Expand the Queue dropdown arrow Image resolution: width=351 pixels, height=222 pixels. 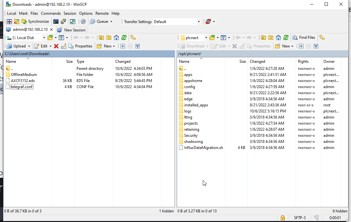click(111, 22)
